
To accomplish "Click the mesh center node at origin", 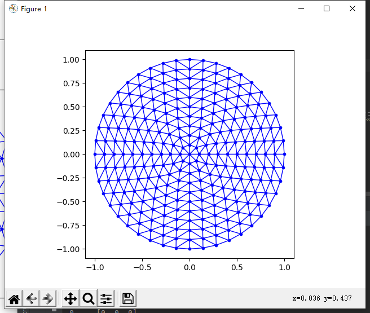I will click(x=190, y=155).
